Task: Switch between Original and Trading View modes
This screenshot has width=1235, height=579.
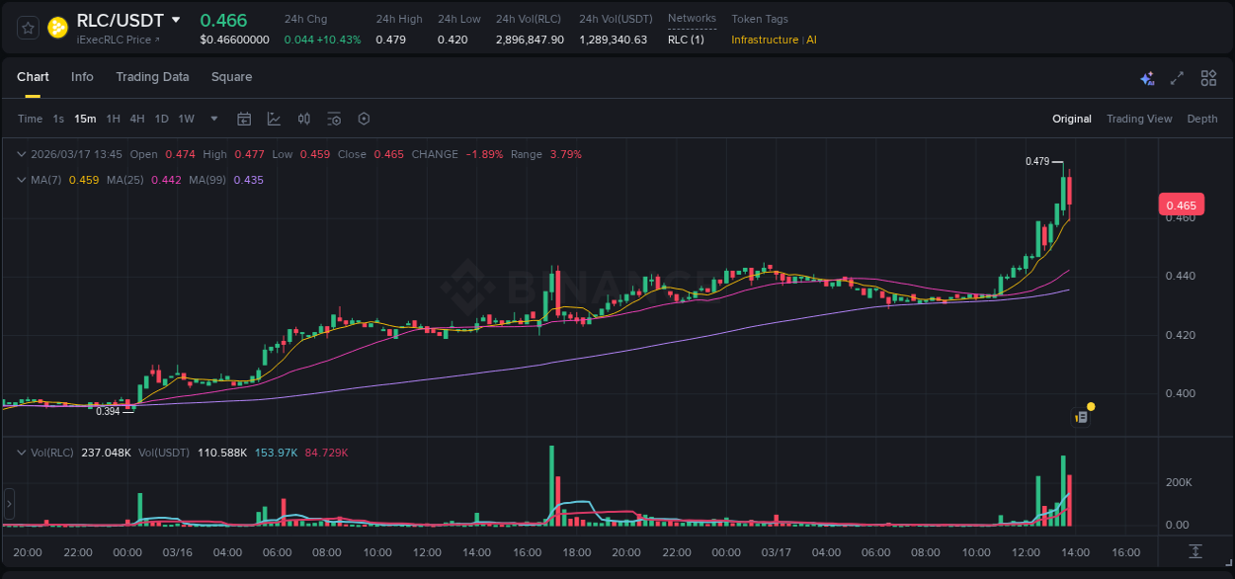Action: pyautogui.click(x=1139, y=119)
